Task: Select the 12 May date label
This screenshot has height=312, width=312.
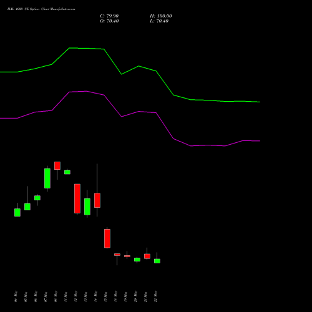Action: click(76, 296)
